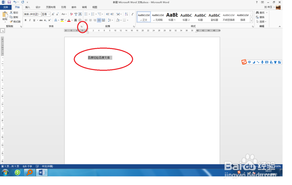Switch to the 插入 Insert tab
Image resolution: width=292 pixels, height=185 pixels.
[x=27, y=7]
